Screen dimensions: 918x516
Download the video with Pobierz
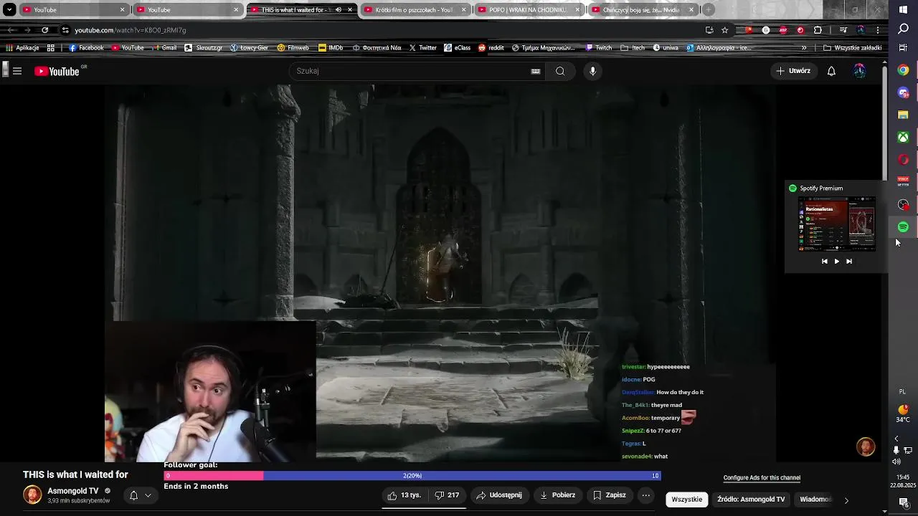(x=557, y=495)
